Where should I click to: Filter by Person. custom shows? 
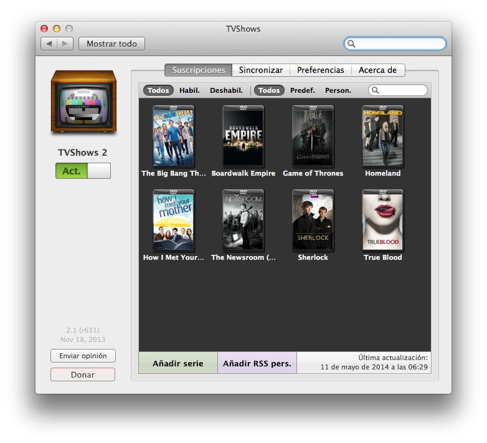[x=338, y=90]
